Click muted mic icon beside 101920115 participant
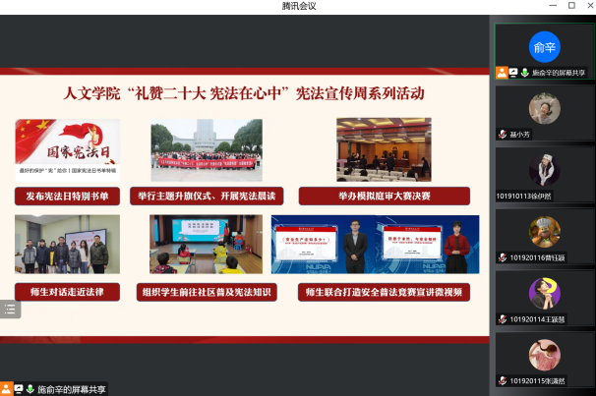 [503, 380]
